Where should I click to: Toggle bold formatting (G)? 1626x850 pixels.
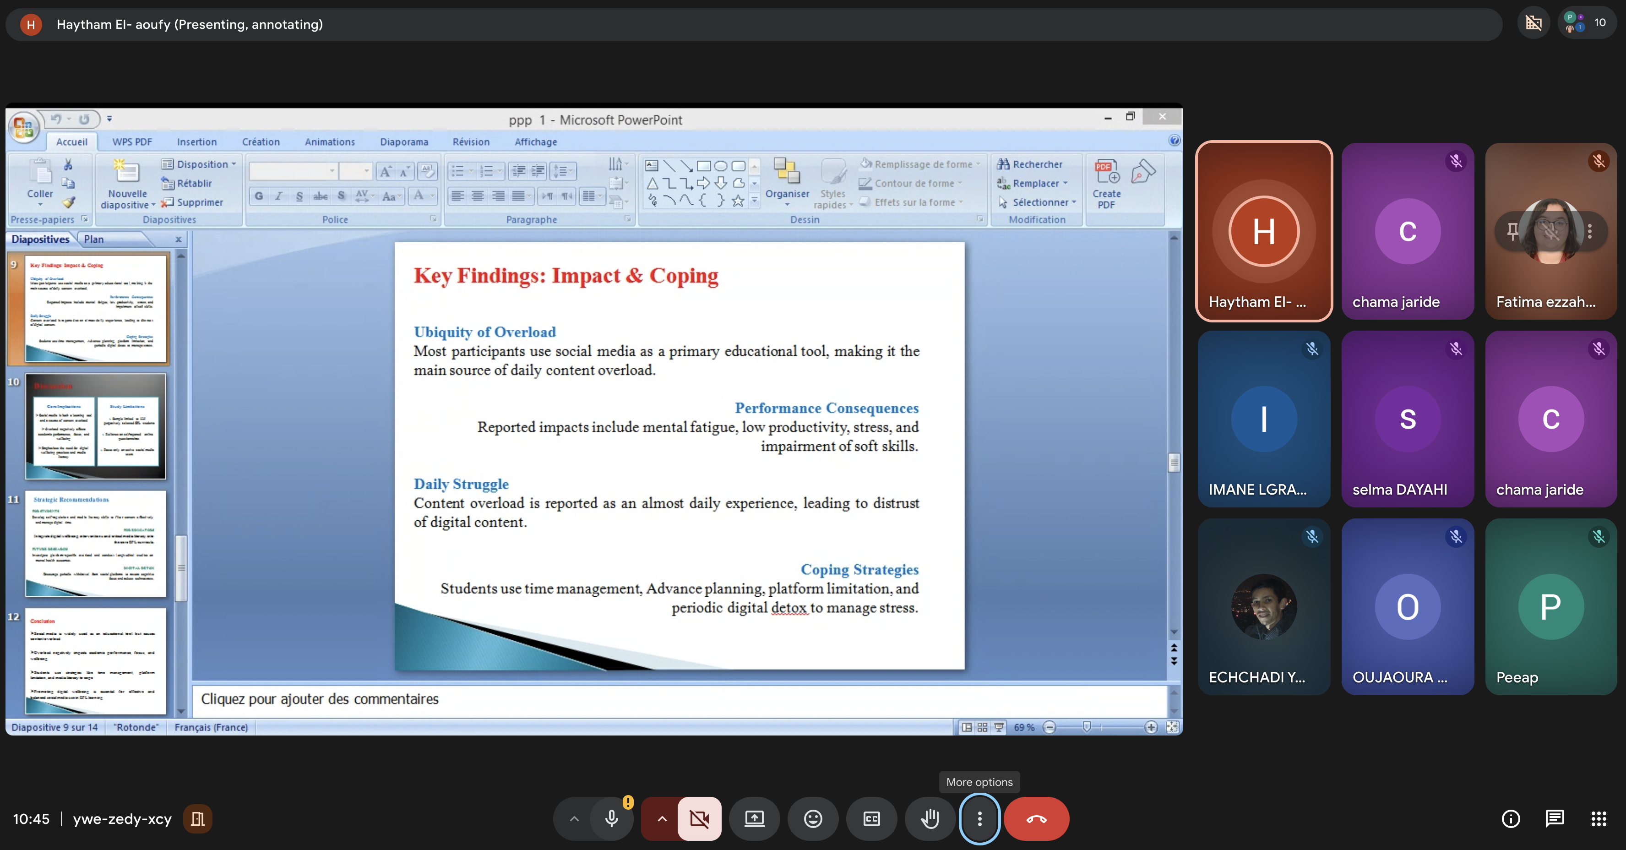259,196
